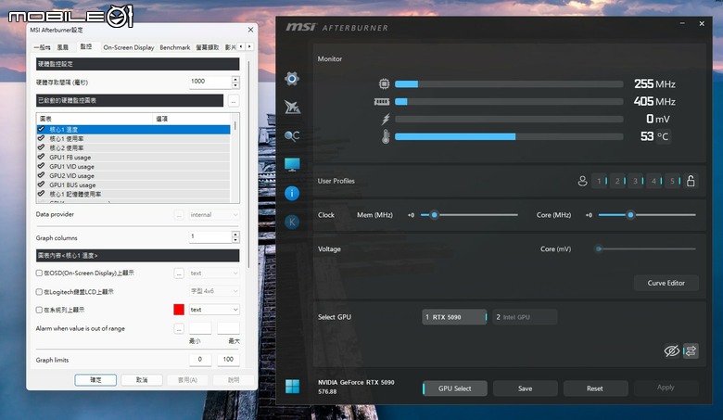The image size is (723, 420).
Task: Select user profile slot 2
Action: [x=617, y=181]
